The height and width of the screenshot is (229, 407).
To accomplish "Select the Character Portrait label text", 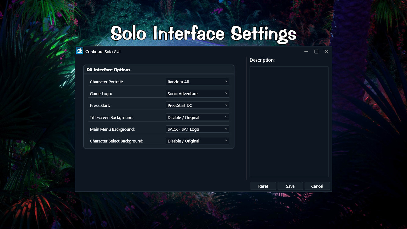I will pyautogui.click(x=106, y=81).
